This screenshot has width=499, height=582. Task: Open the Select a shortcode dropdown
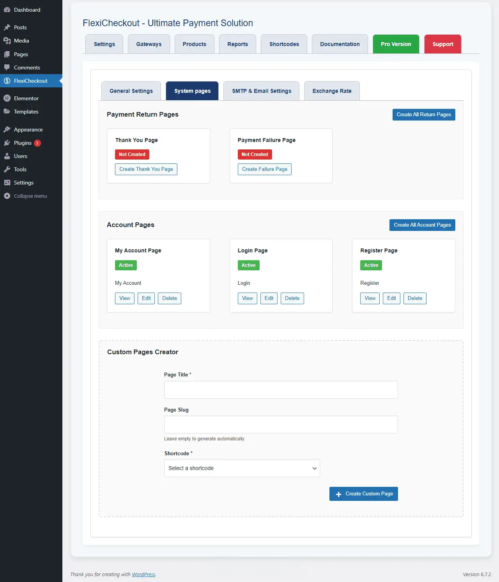click(242, 468)
